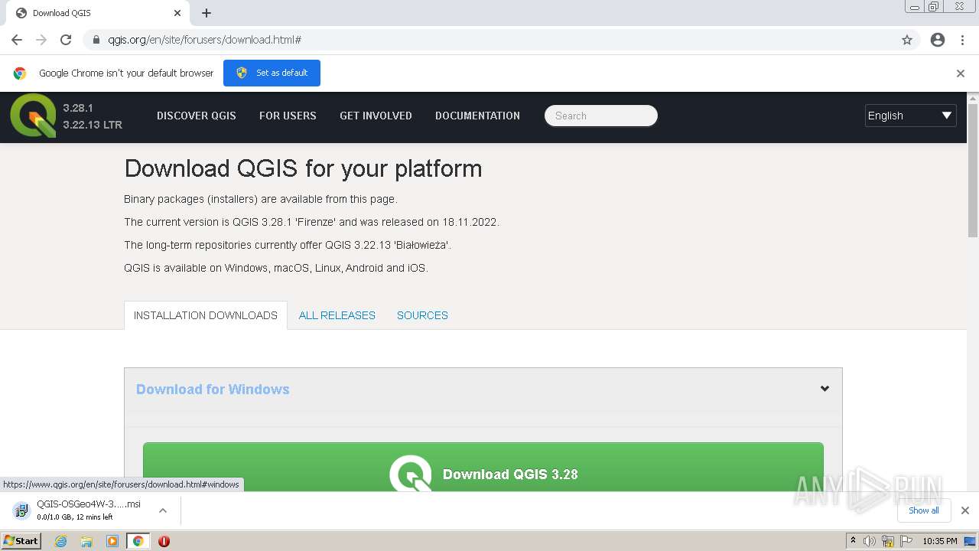Click the taskbar clock showing 10:35 PM
The image size is (979, 551).
(940, 541)
